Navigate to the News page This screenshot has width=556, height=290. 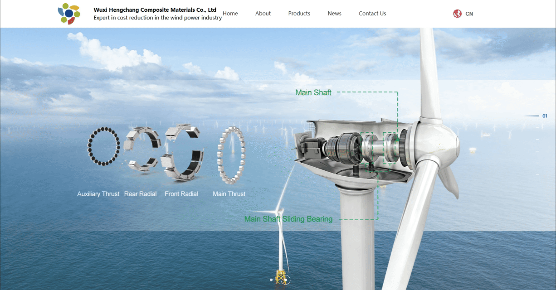point(334,14)
